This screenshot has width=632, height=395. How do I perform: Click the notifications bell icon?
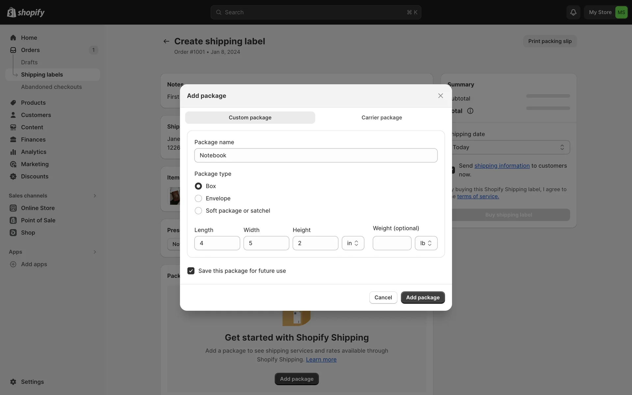(x=573, y=12)
